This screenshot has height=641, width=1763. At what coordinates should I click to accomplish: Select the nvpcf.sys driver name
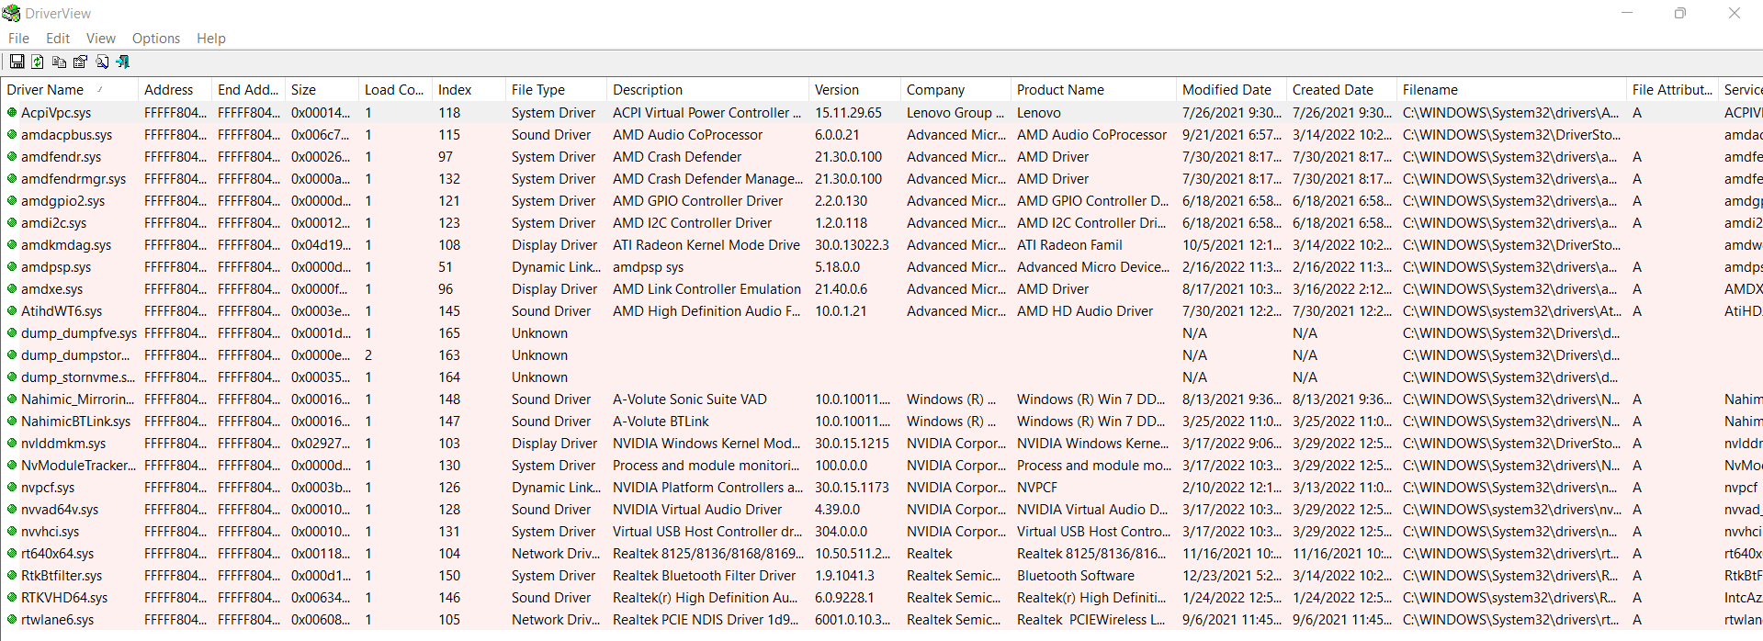[x=48, y=488]
